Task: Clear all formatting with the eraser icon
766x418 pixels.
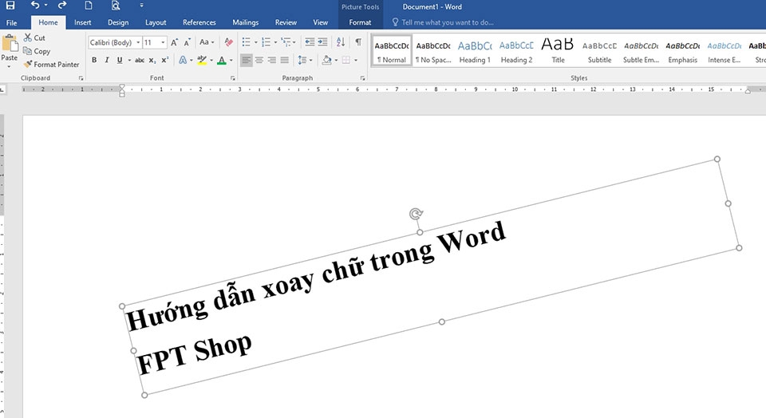Action: click(228, 42)
